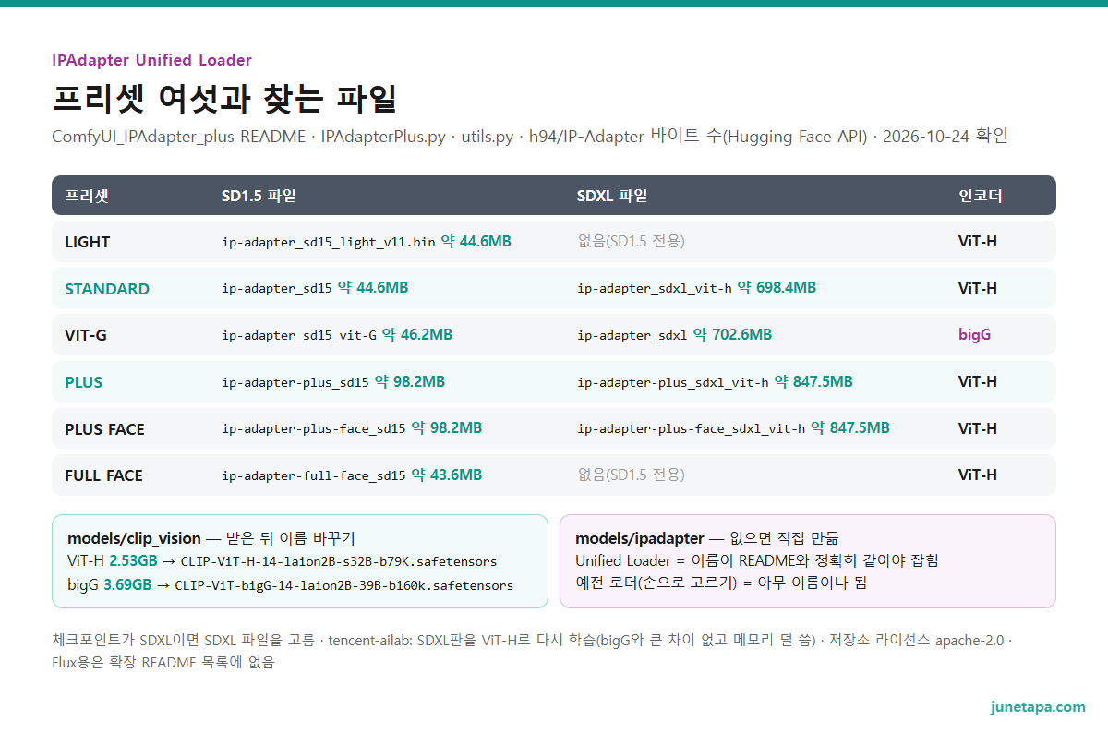Click the 'Flux용은 확장 README 목록에 없음' note
The image size is (1108, 733).
pos(163,663)
